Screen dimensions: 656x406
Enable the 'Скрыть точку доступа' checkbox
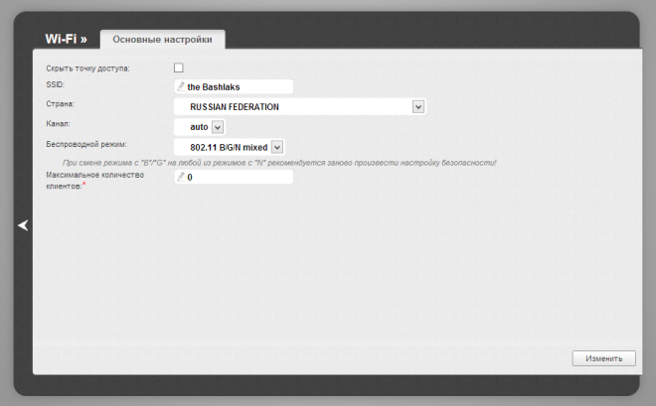pos(179,68)
